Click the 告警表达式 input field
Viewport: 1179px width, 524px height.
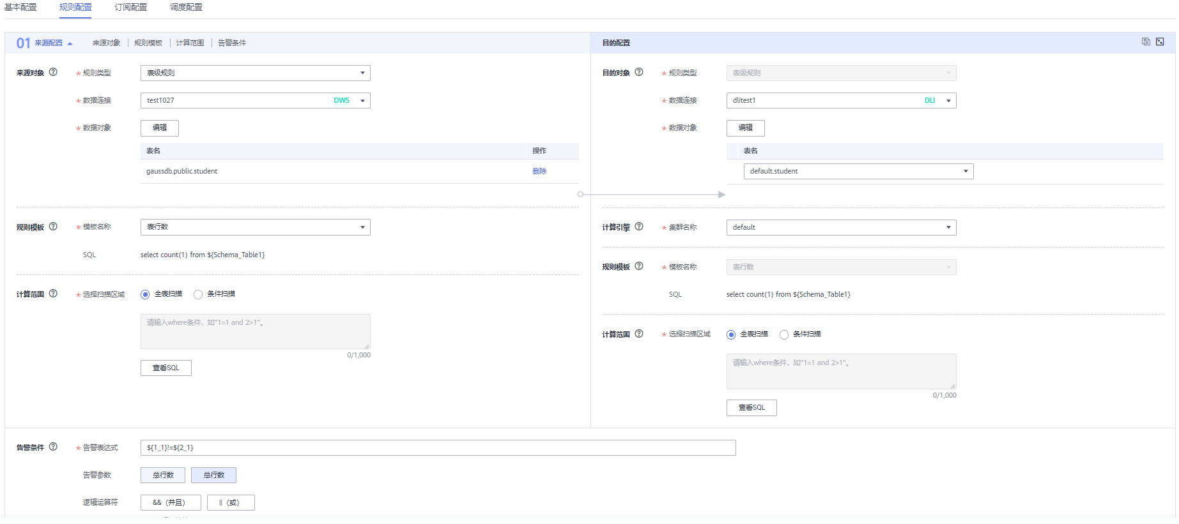(x=438, y=447)
